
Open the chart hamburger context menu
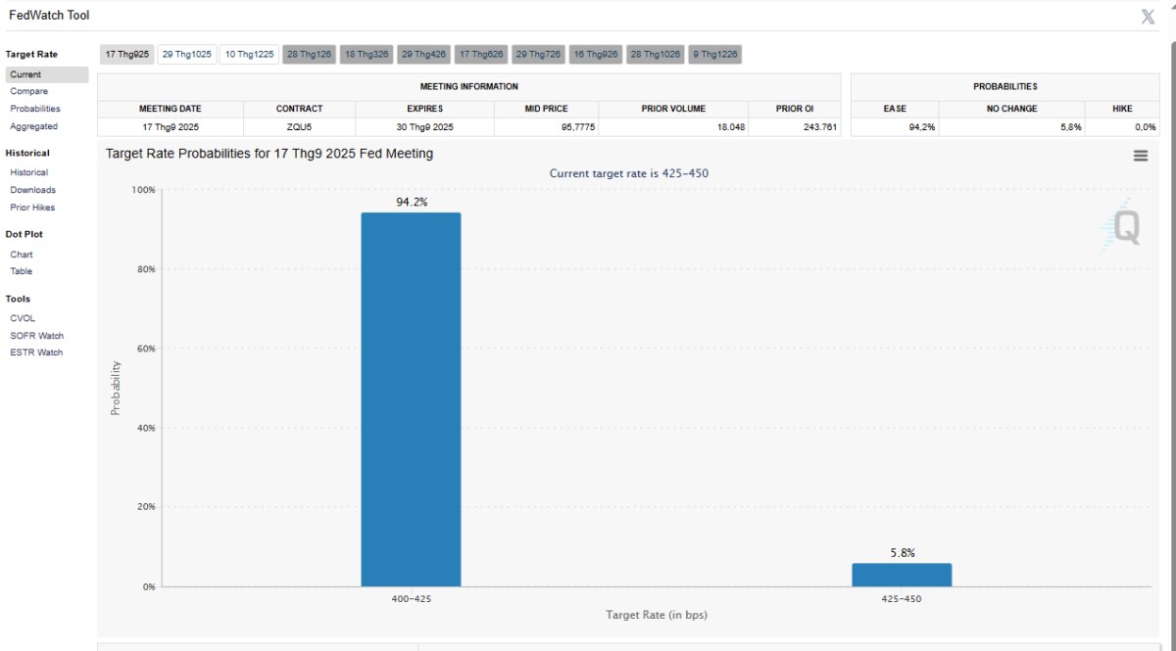point(1140,156)
